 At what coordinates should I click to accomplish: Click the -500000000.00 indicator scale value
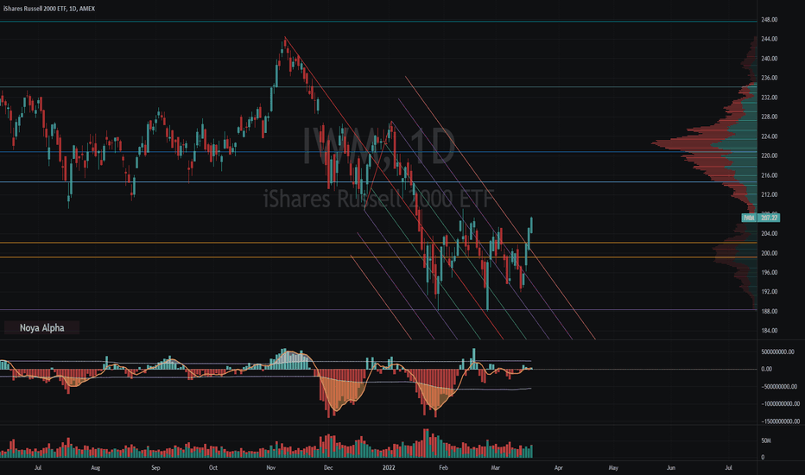[x=779, y=387]
